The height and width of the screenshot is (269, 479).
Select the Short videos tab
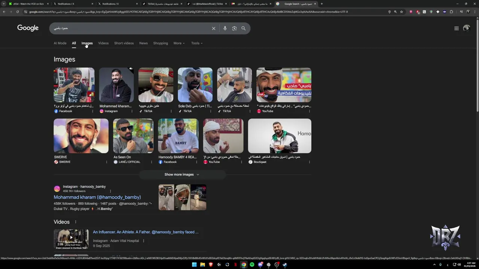pyautogui.click(x=124, y=43)
